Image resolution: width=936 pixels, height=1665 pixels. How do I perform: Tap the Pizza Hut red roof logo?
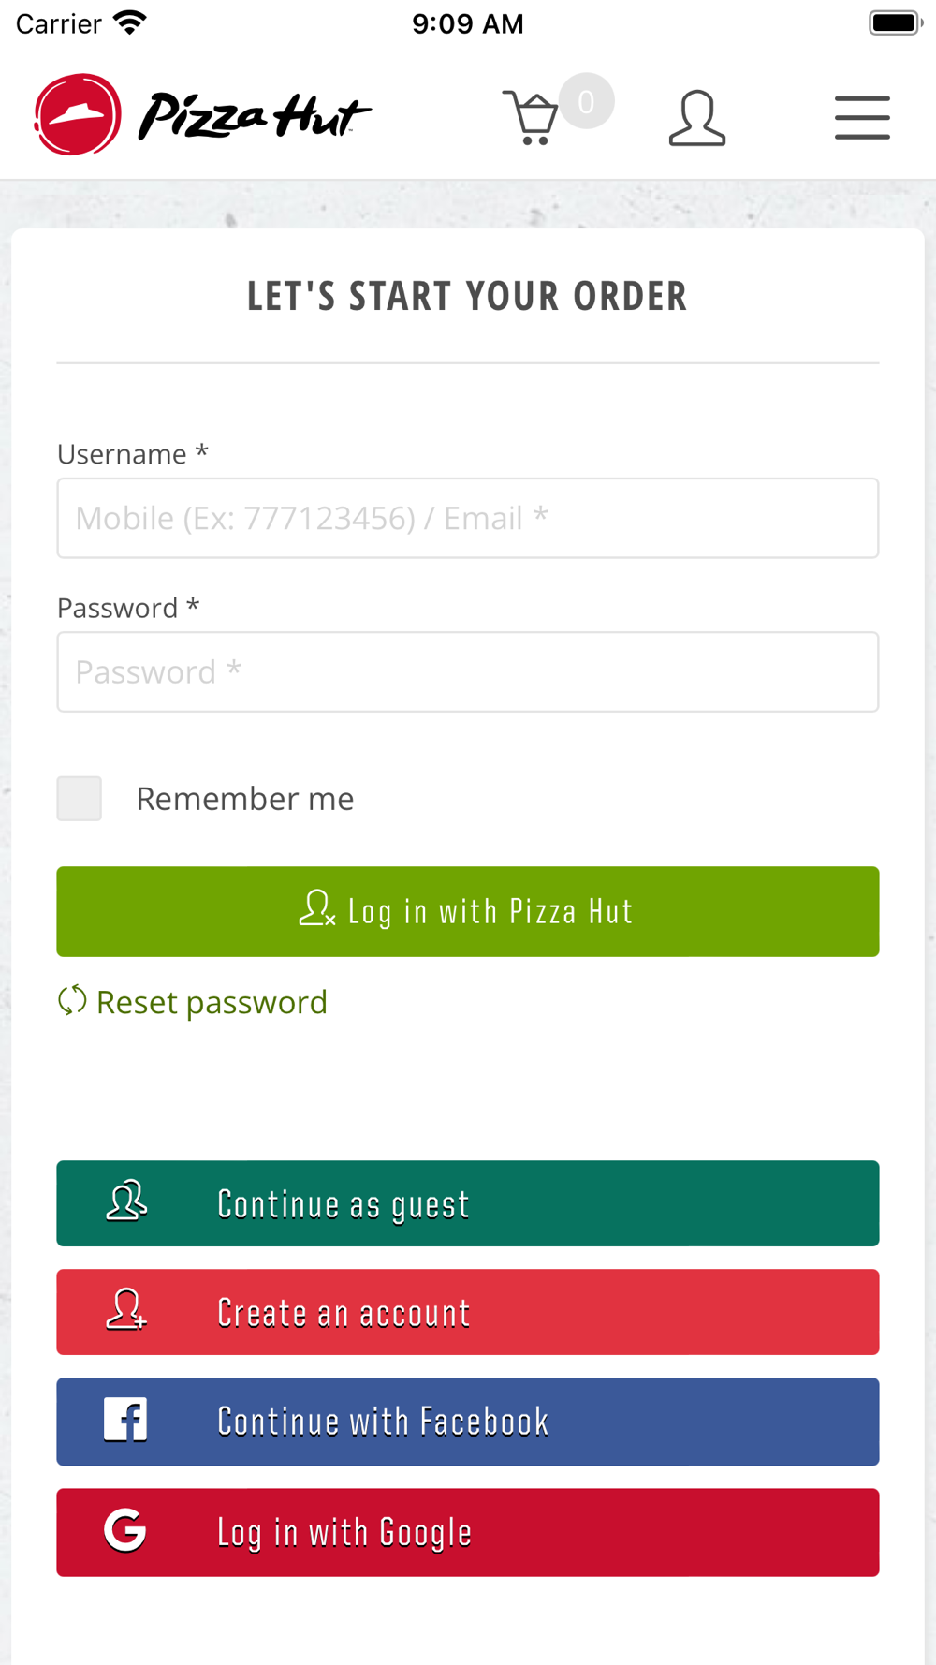click(x=78, y=114)
